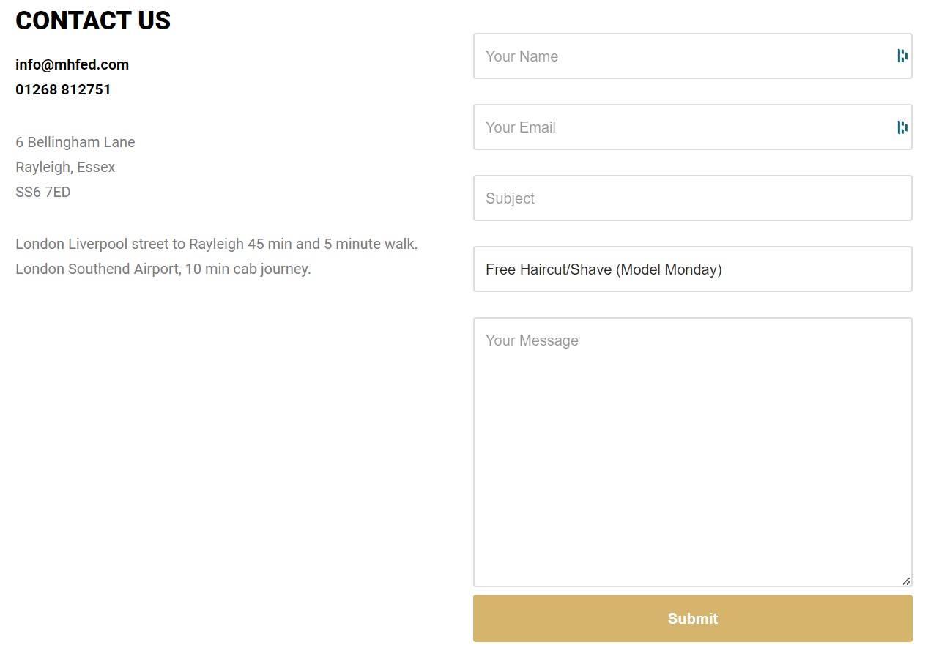Click the message box resize handle
The width and height of the screenshot is (950, 648).
pos(906,581)
